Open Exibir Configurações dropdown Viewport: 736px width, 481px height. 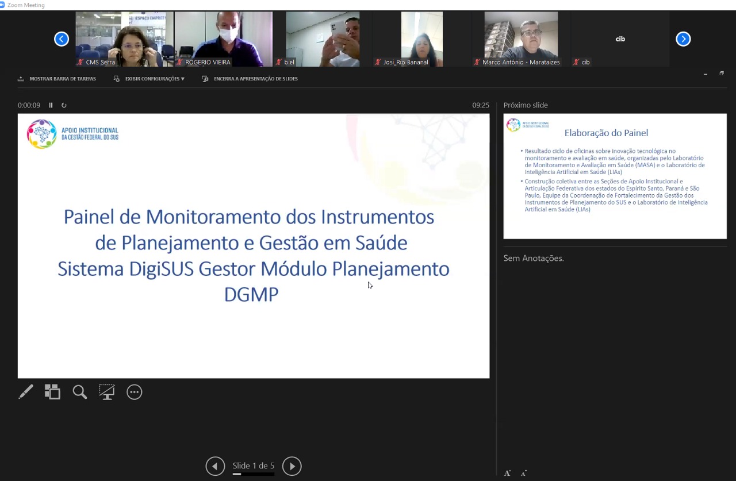149,79
